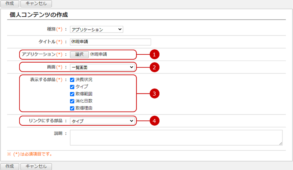293x170 pixels.
Task: Click the red number 3 callout marker
Action: [x=155, y=93]
